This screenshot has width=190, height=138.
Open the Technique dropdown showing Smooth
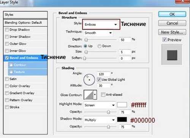coord(98,33)
